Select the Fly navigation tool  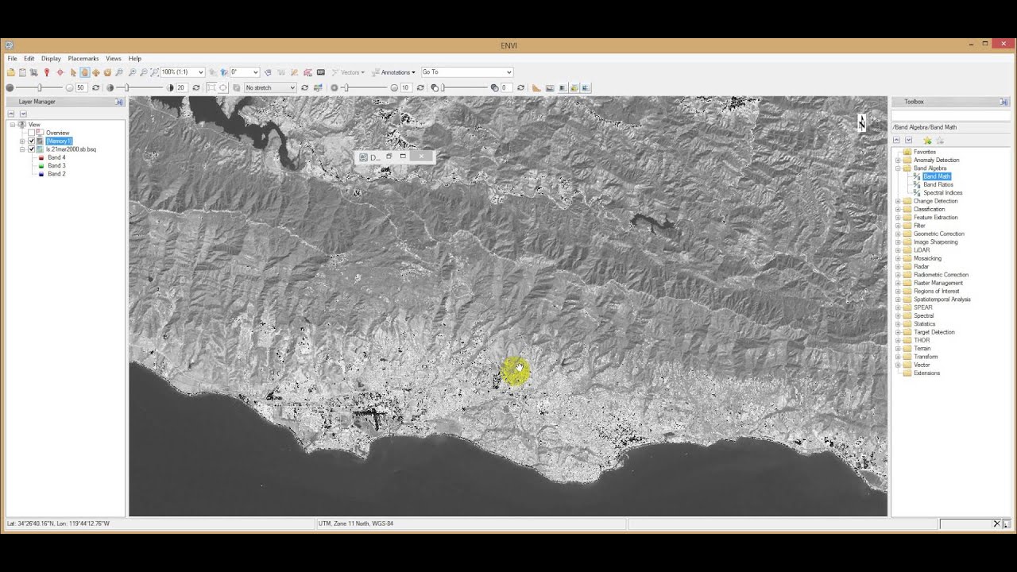coord(96,72)
